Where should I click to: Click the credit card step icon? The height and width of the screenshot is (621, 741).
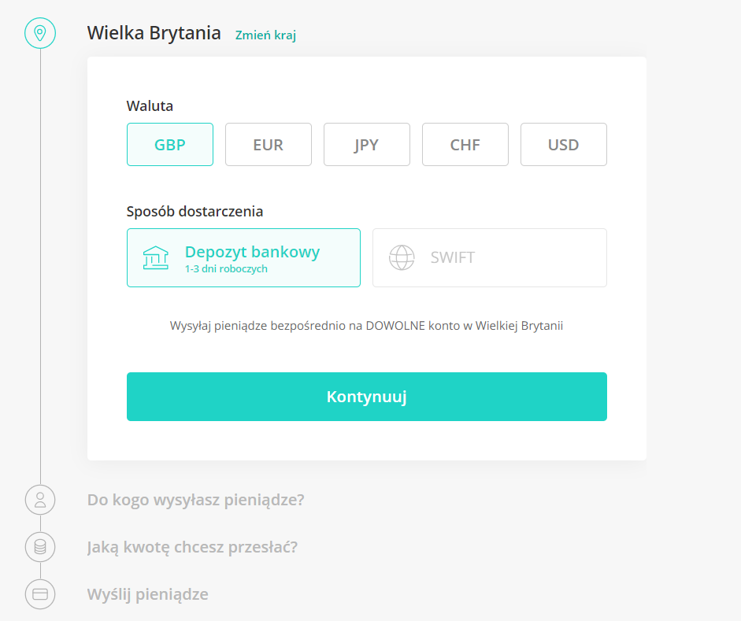click(40, 594)
